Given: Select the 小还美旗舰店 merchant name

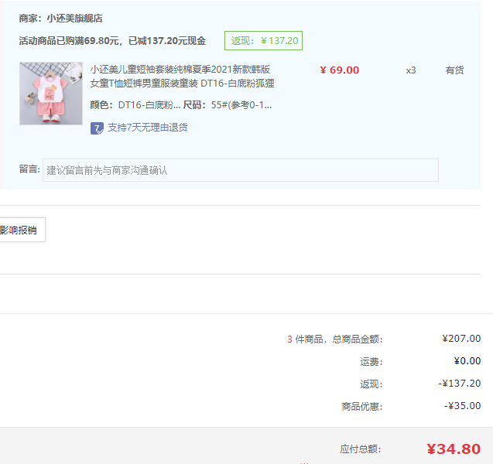Looking at the screenshot, I should (x=74, y=18).
